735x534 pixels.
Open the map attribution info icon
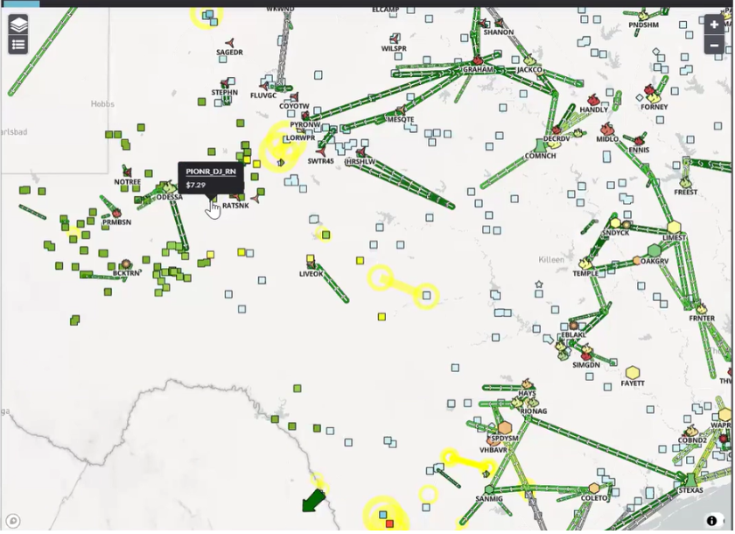point(711,521)
